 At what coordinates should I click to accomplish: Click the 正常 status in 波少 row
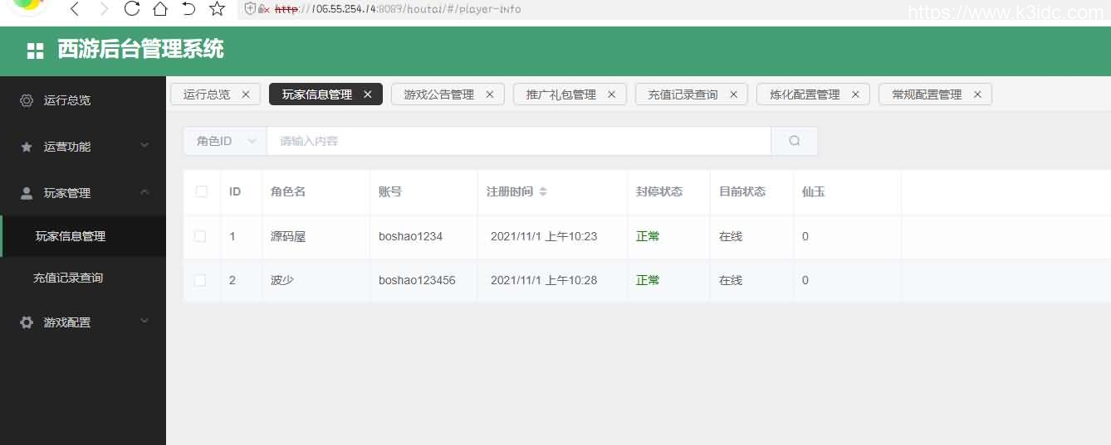point(648,280)
